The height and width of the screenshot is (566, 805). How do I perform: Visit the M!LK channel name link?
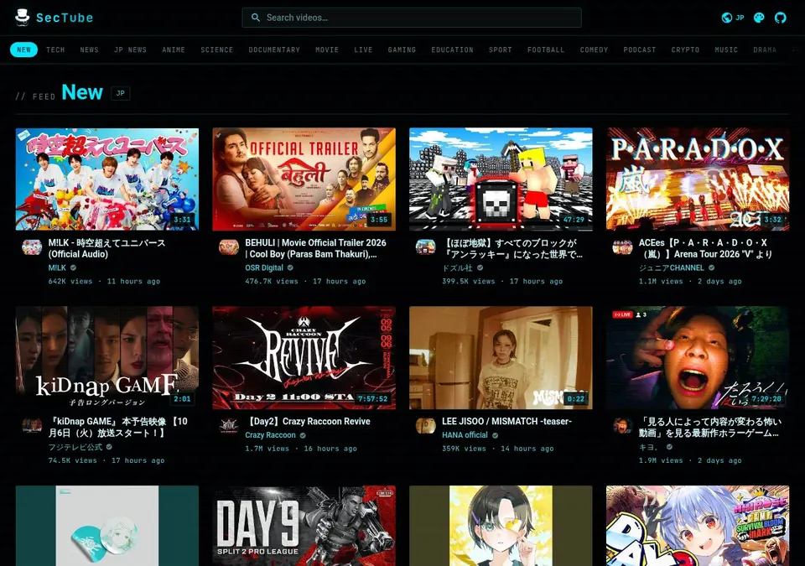57,267
